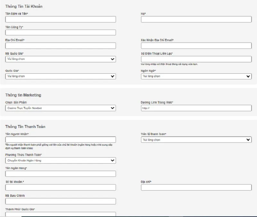This screenshot has width=257, height=217.
Task: Click the Họ input field
Action: (196, 20)
